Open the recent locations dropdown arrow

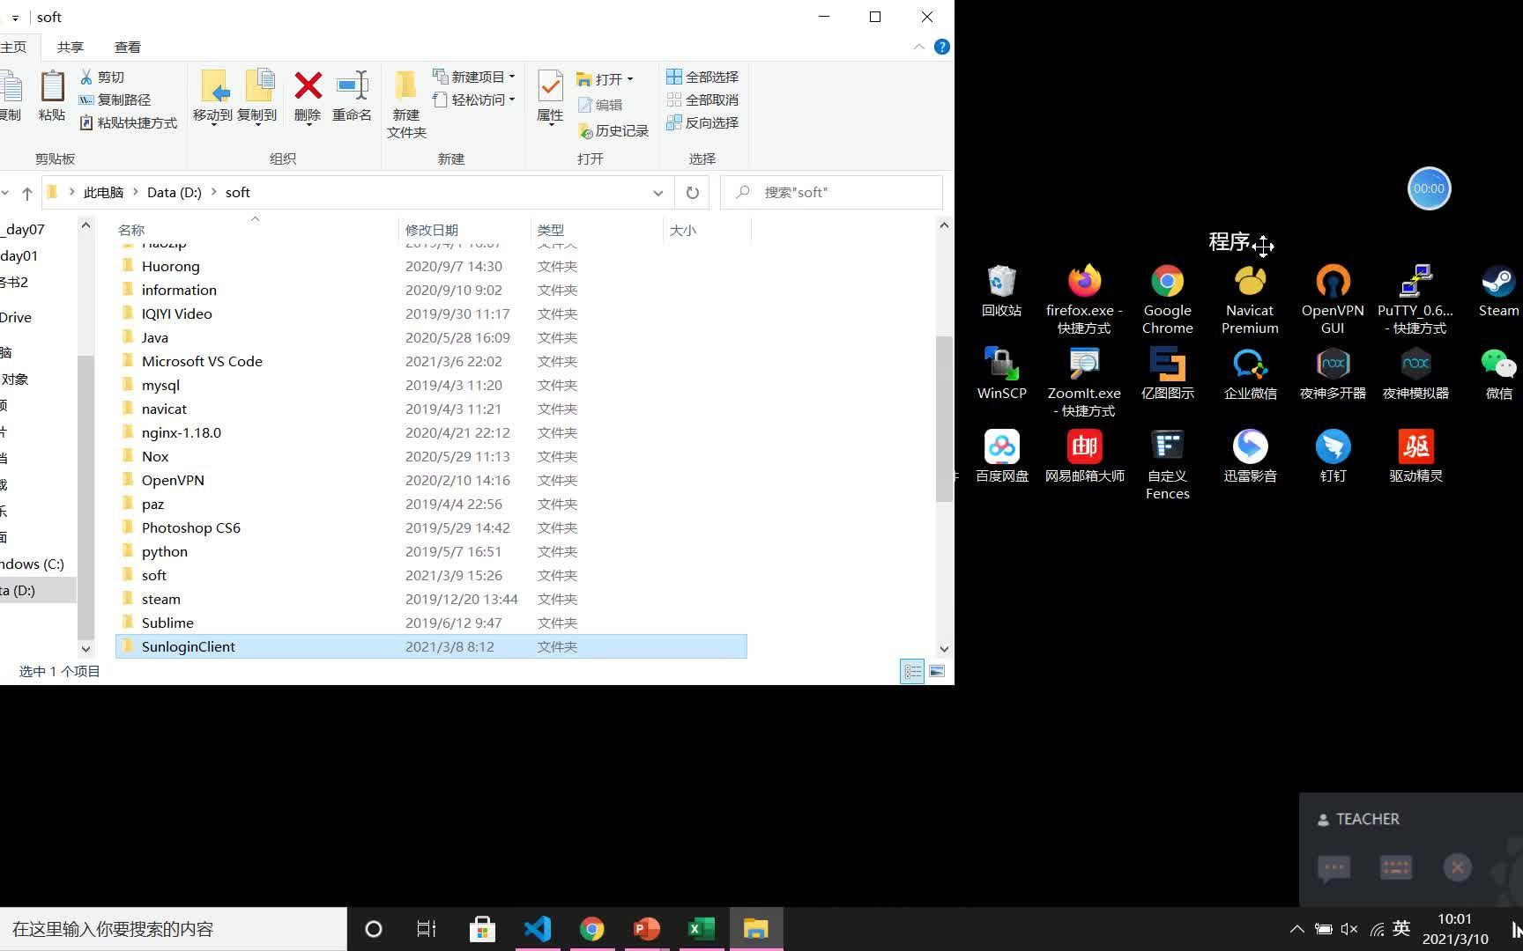5,193
